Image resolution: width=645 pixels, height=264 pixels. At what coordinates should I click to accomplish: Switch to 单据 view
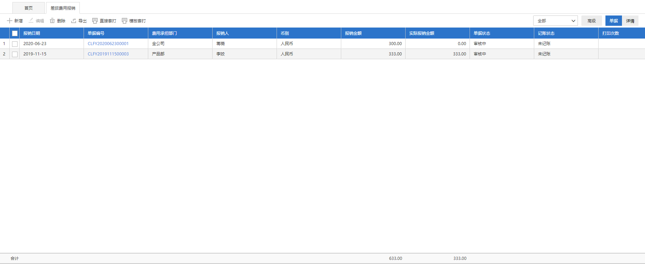(614, 21)
